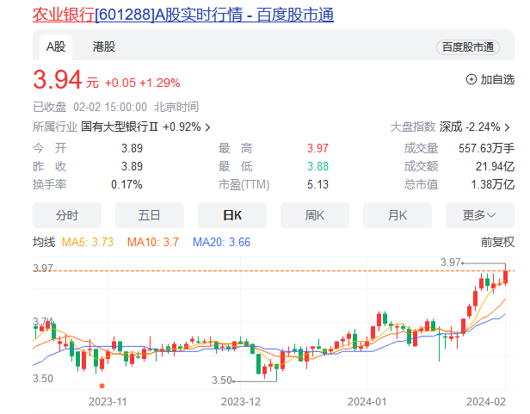Open the 深成 -2.24% index link
Screen dimensions: 530x414
point(470,127)
